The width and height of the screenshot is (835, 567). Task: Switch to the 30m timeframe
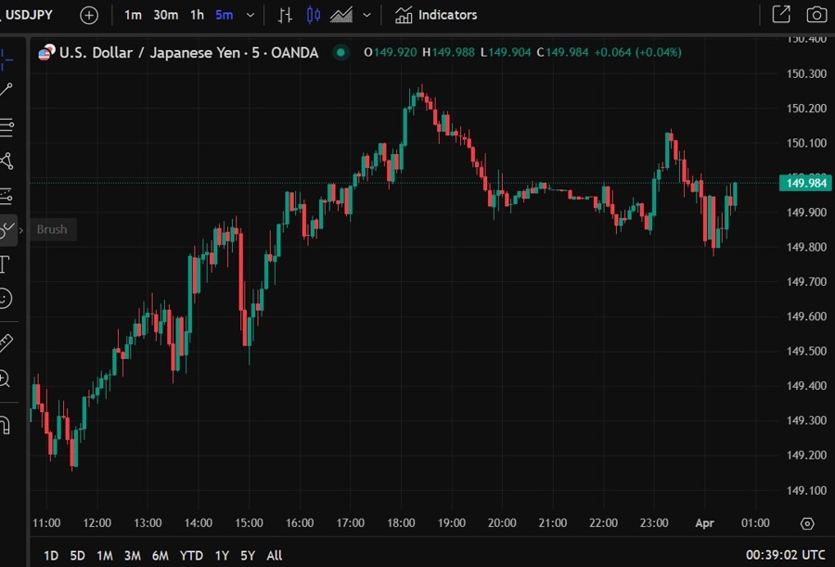tap(166, 16)
